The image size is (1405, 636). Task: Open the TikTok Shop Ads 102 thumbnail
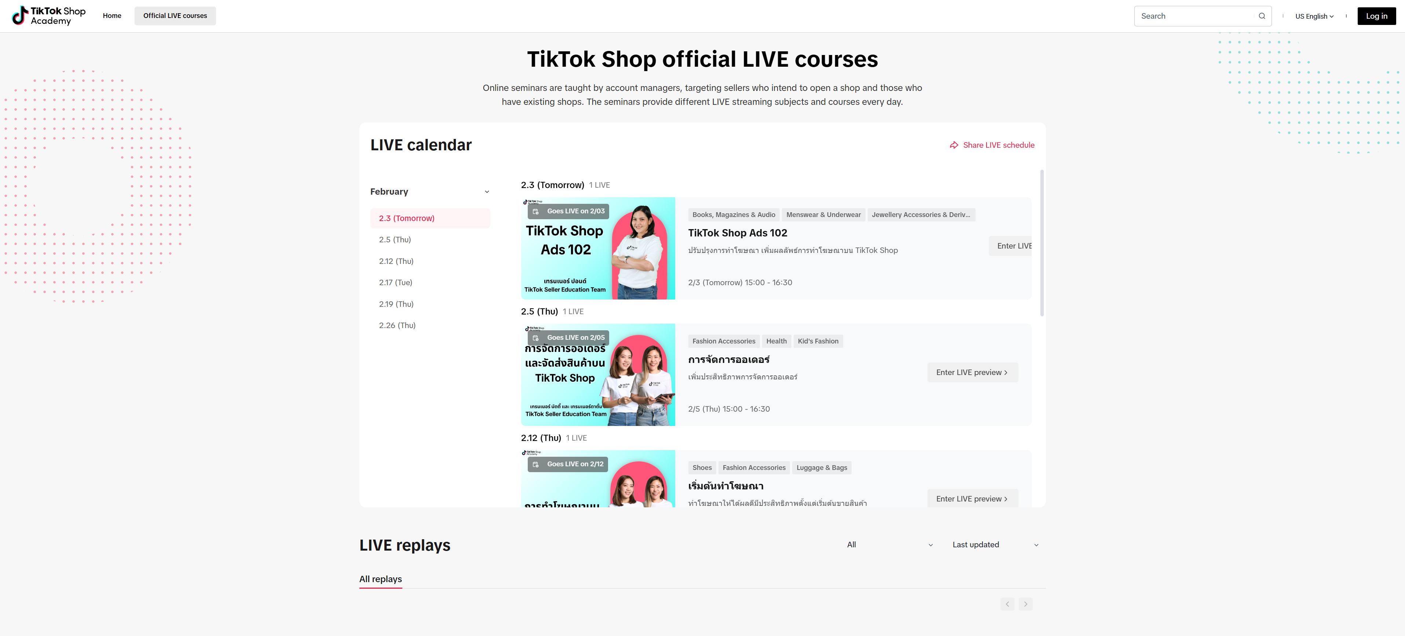tap(598, 249)
